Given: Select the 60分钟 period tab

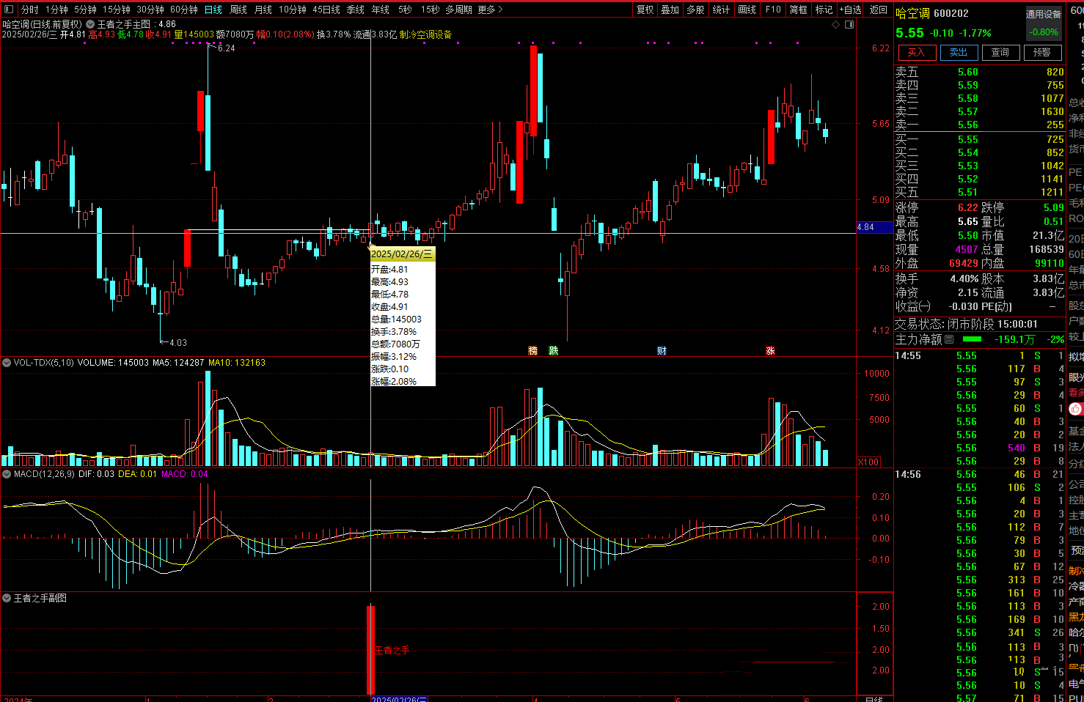Looking at the screenshot, I should [184, 10].
